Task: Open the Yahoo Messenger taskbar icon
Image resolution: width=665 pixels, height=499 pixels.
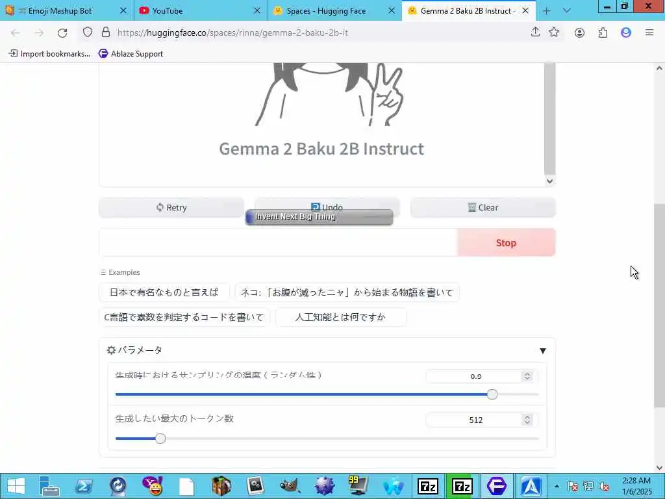Action: (152, 486)
